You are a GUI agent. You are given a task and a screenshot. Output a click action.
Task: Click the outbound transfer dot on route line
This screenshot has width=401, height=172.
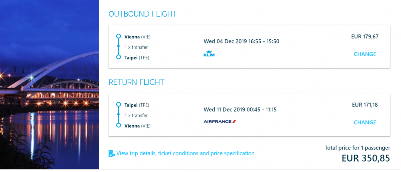[118, 47]
